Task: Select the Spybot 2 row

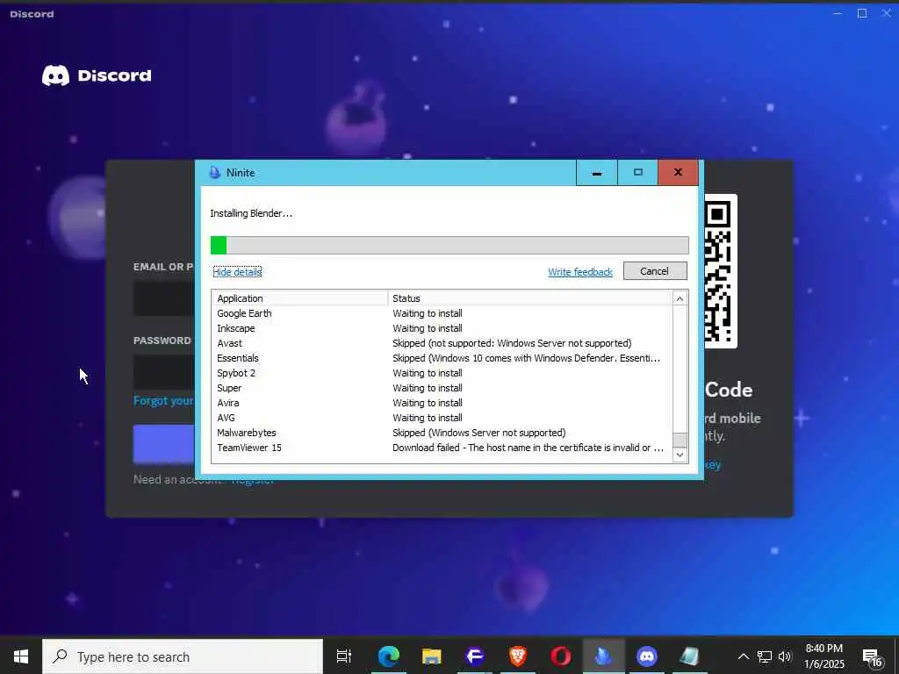Action: click(x=442, y=373)
